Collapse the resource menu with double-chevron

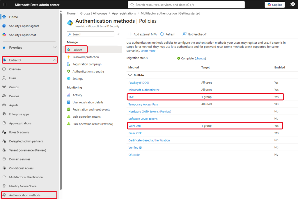pyautogui.click(x=118, y=34)
